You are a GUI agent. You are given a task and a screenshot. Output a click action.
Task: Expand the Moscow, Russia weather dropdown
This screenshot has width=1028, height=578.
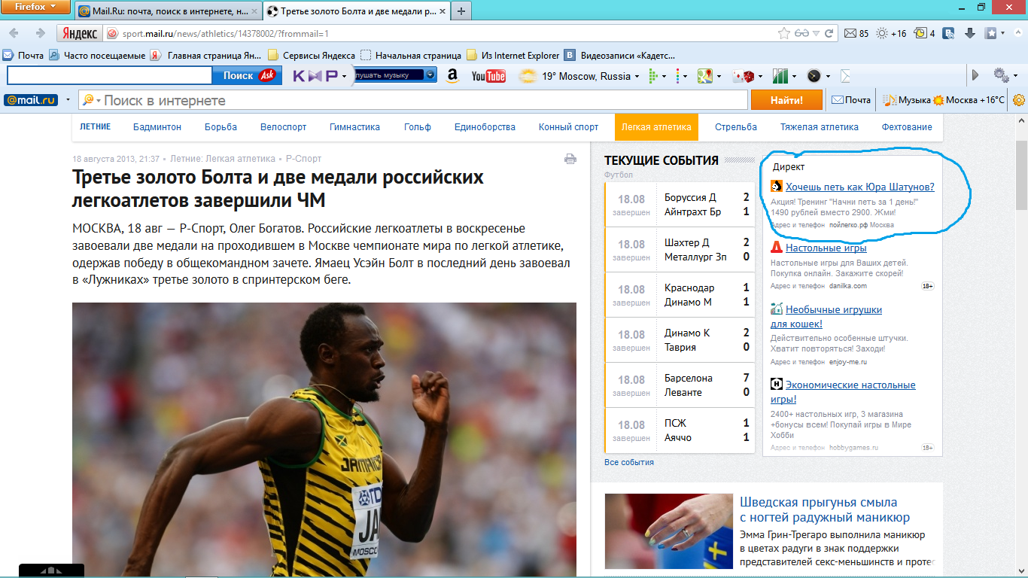[x=637, y=77]
